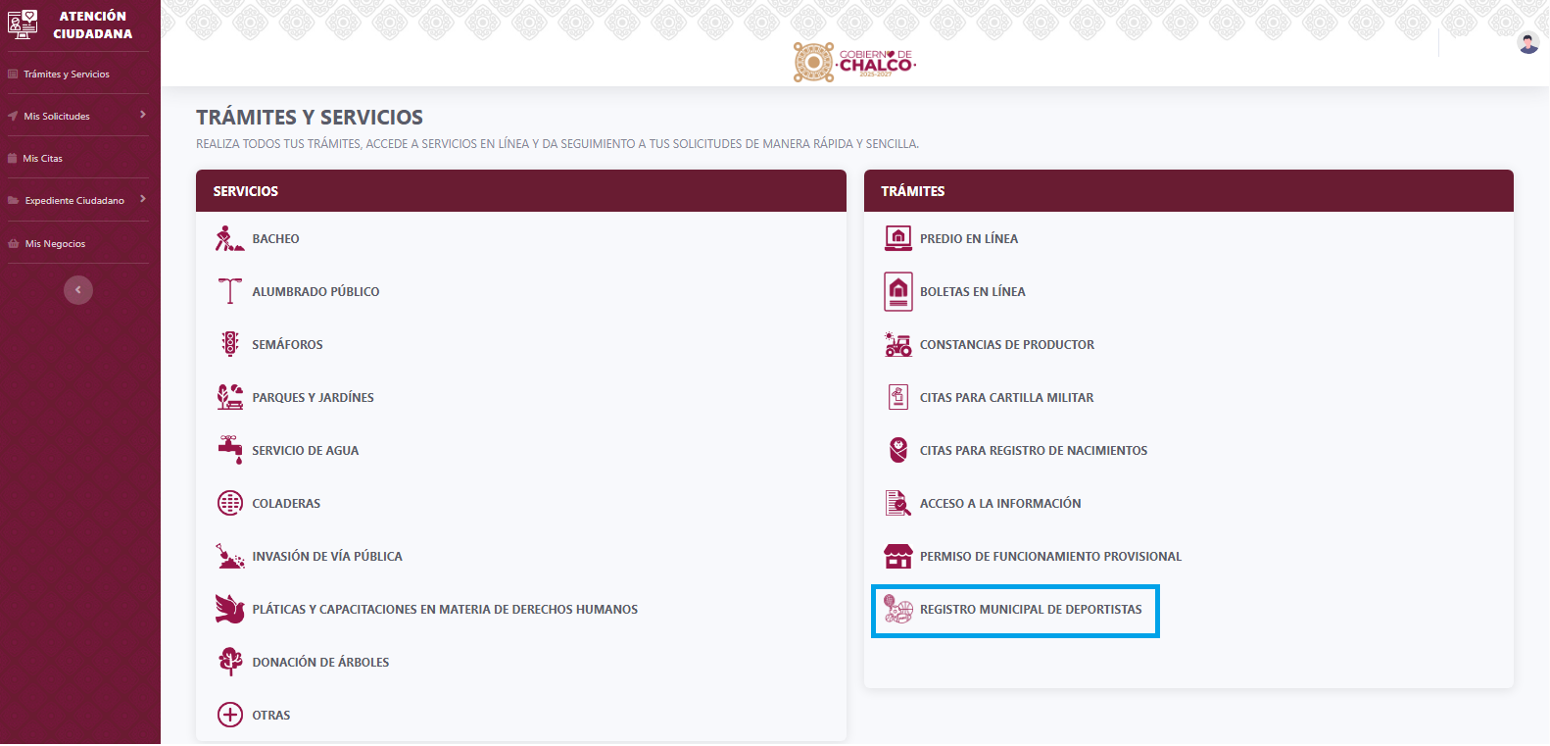Click the store icon for Permiso de Funcionamiento
Image resolution: width=1550 pixels, height=746 pixels.
pos(898,556)
